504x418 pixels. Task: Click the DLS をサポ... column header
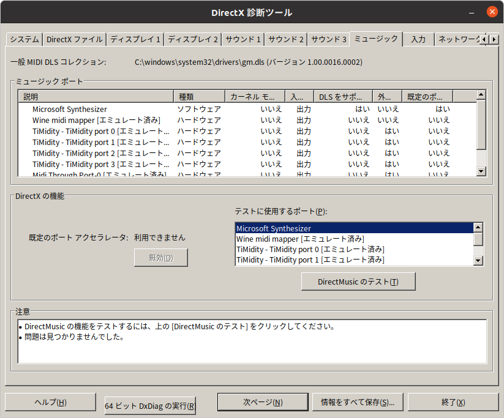(344, 96)
